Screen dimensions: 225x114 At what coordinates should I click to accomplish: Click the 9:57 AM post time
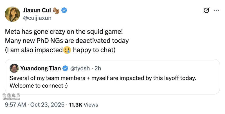tap(15, 105)
